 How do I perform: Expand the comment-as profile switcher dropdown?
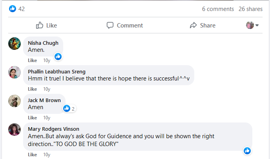click(x=253, y=26)
